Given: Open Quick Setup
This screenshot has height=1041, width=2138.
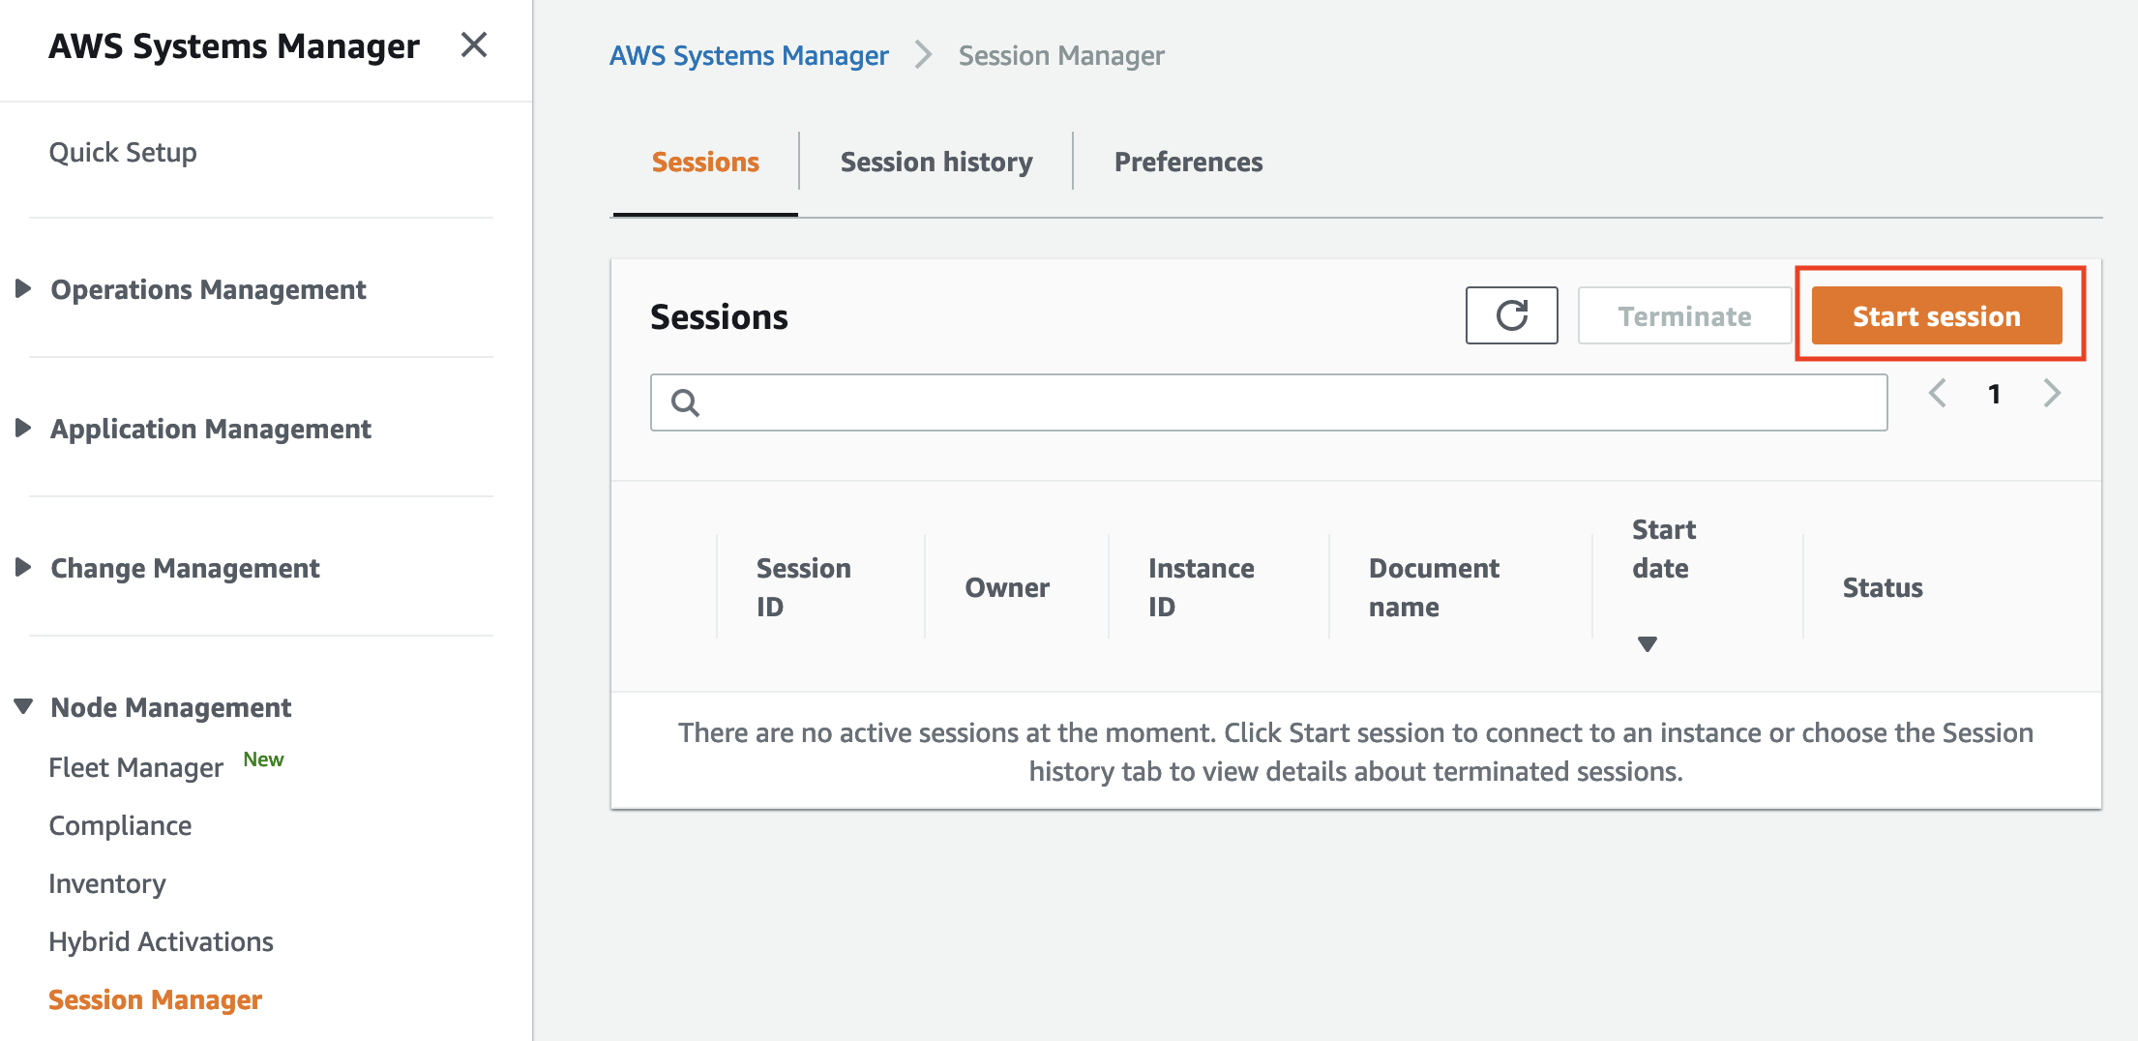Looking at the screenshot, I should [123, 151].
